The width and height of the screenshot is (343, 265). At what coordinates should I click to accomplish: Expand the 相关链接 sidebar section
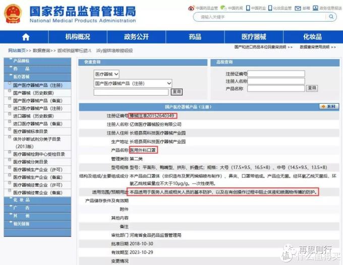tap(37, 224)
